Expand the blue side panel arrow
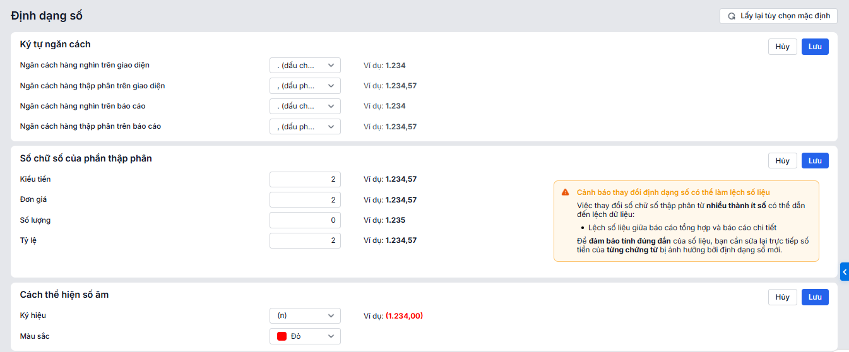849x352 pixels. pyautogui.click(x=845, y=271)
